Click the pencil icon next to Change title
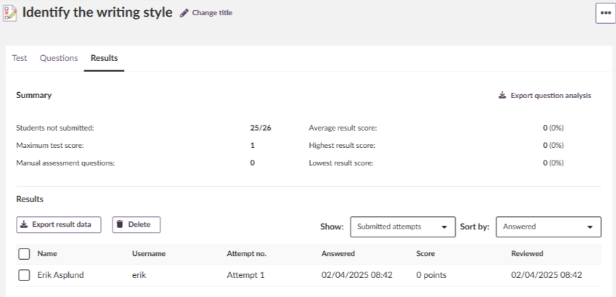The height and width of the screenshot is (297, 616). coord(184,13)
